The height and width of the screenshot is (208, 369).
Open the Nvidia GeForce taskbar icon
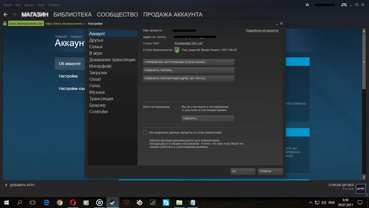click(152, 202)
